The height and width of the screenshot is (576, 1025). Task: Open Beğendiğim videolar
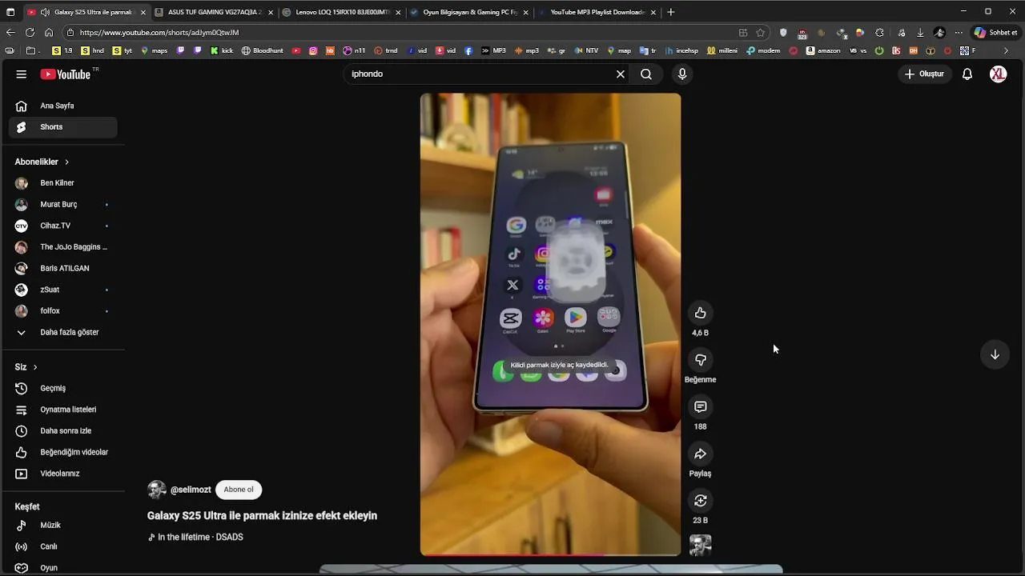point(63,452)
